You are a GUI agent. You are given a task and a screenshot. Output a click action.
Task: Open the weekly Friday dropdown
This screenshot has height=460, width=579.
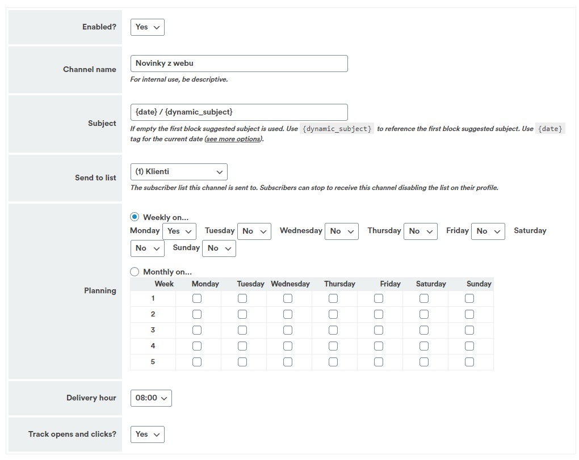(x=488, y=231)
